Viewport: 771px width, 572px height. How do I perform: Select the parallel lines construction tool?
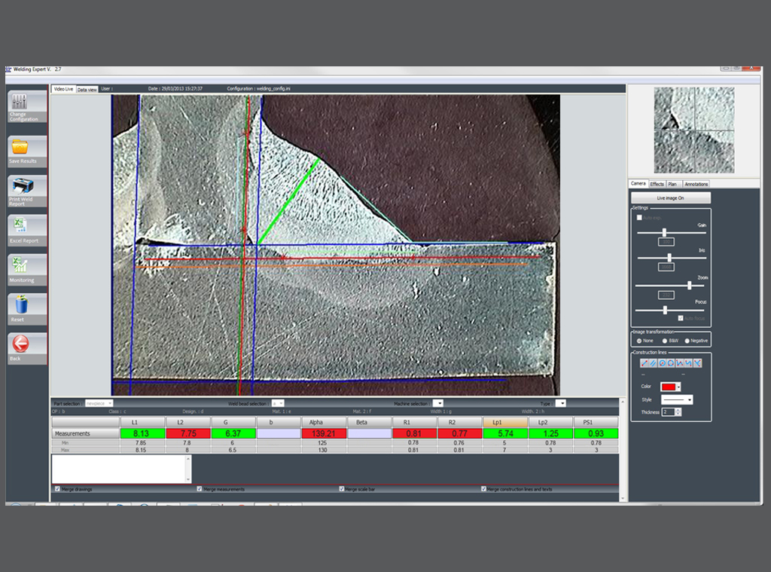click(654, 363)
